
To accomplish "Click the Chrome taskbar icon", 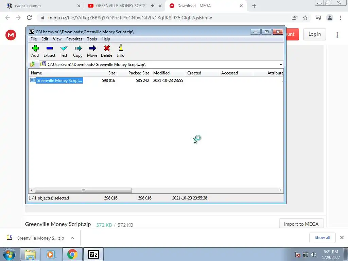I will pos(72,254).
